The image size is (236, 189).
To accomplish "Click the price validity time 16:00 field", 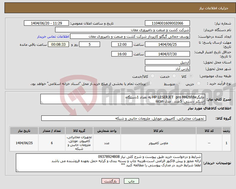I will pos(122,54).
